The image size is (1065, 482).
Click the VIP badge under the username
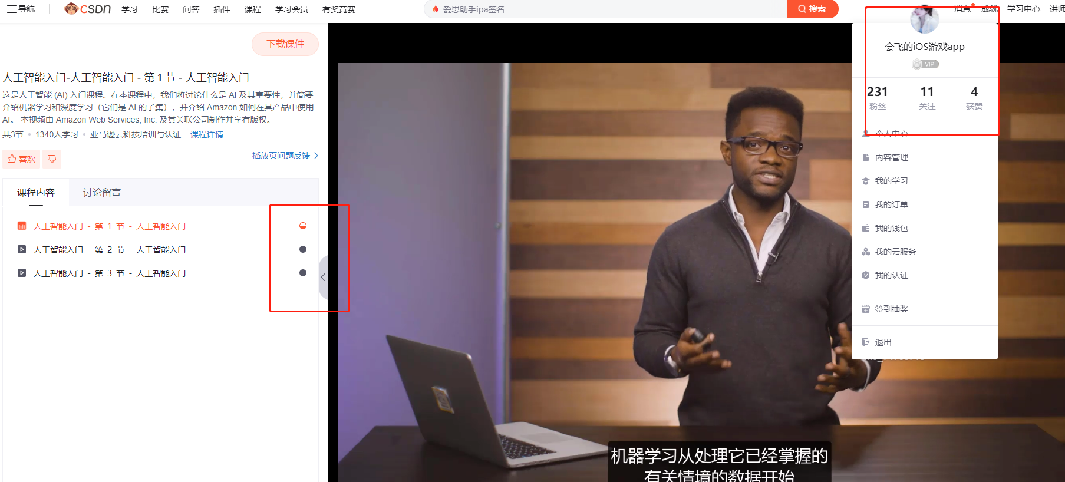925,64
